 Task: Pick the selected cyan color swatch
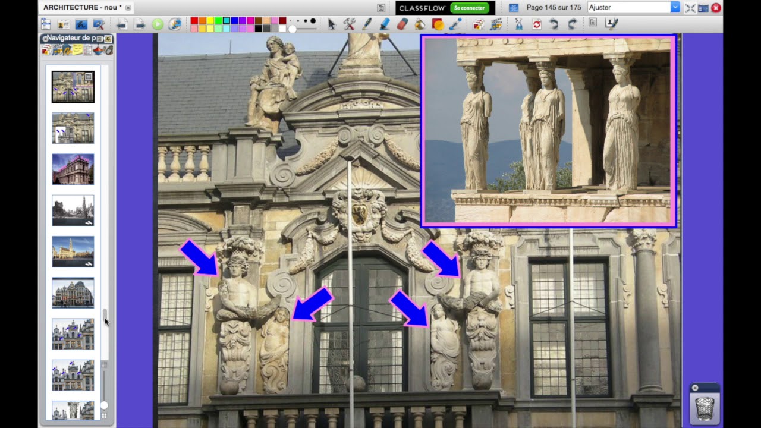(x=227, y=21)
